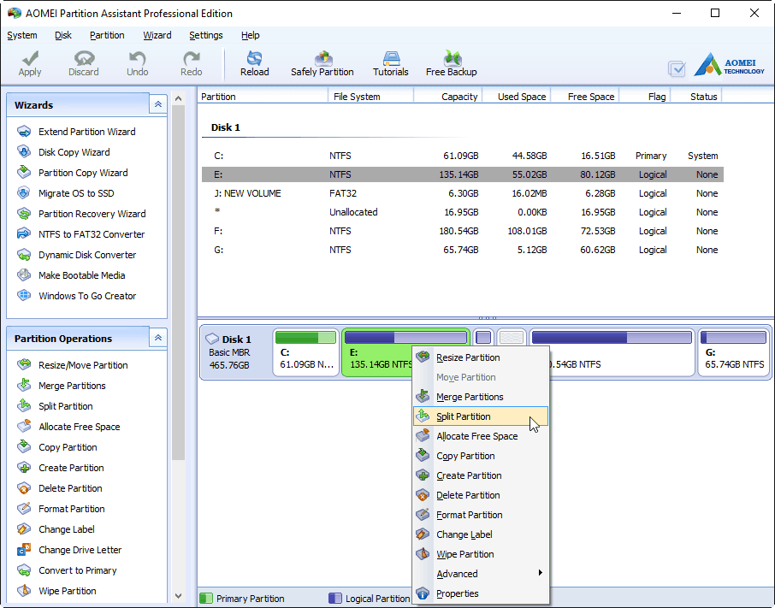Choose Resize Partition in context menu

(x=481, y=357)
